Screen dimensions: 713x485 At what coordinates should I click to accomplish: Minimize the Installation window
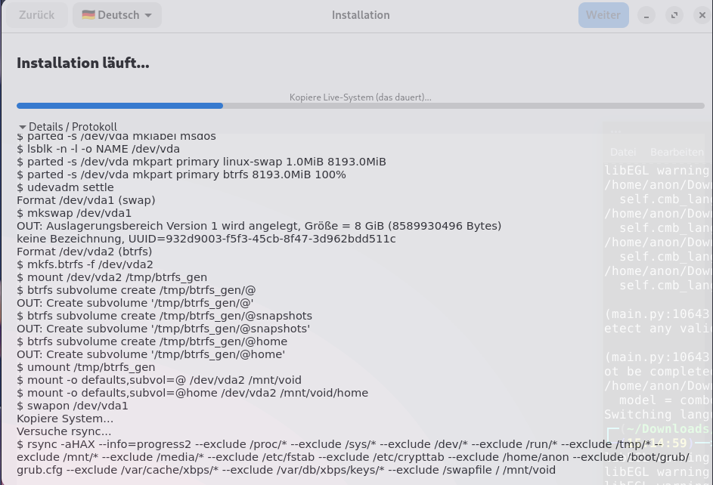click(x=646, y=15)
